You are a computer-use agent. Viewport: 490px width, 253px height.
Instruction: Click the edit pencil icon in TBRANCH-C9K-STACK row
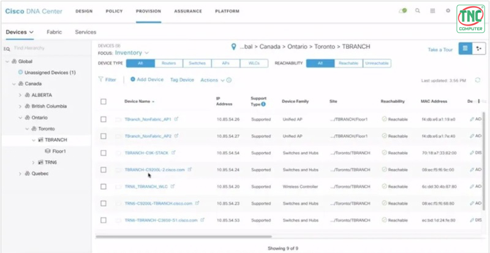coord(472,153)
